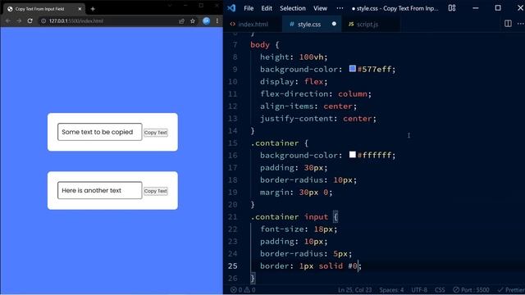Click the 'Here is another text' input
This screenshot has width=525, height=295.
[100, 190]
